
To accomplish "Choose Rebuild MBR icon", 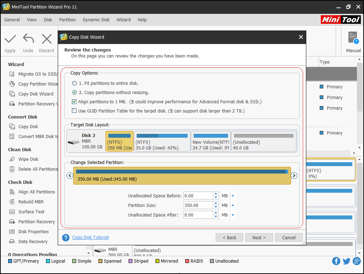I will [x=12, y=202].
